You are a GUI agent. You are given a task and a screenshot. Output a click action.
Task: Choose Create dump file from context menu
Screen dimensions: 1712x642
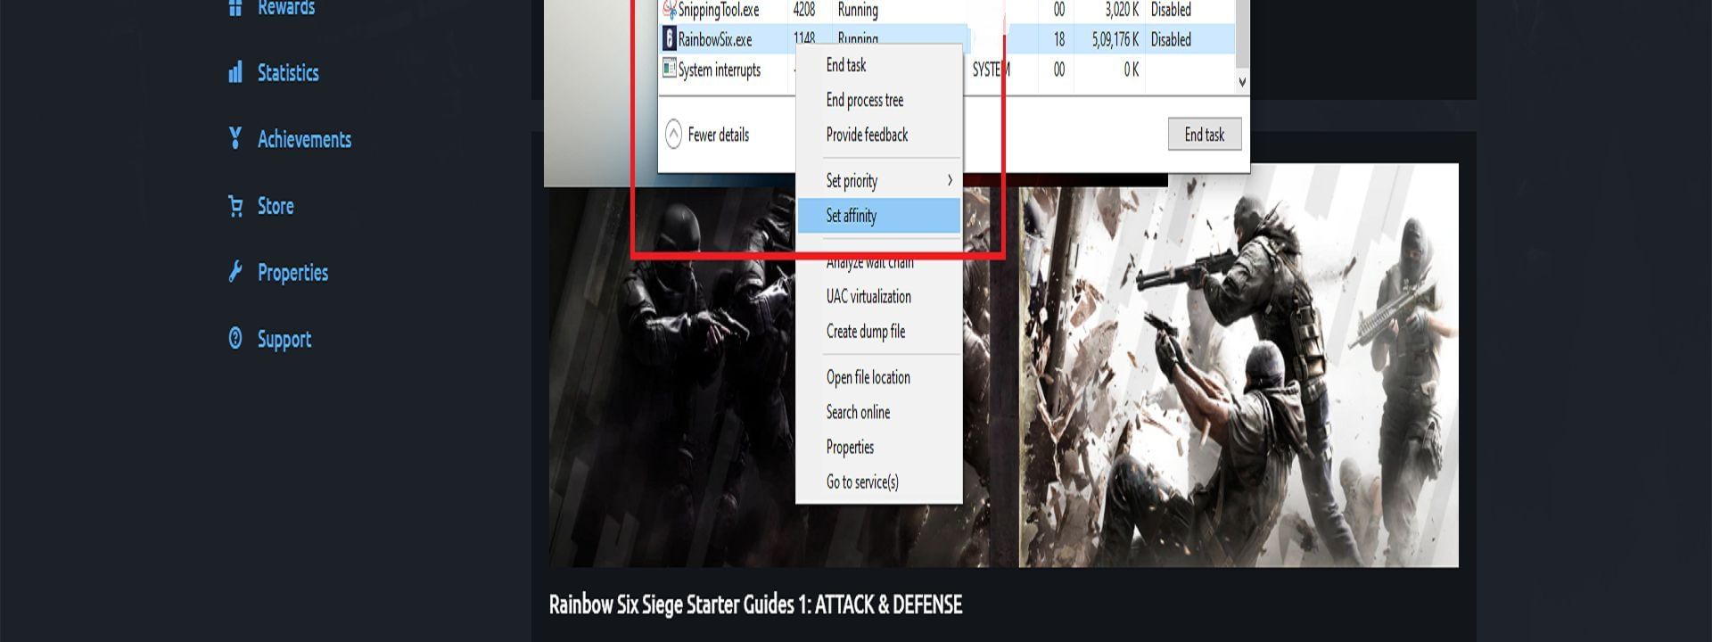point(865,332)
